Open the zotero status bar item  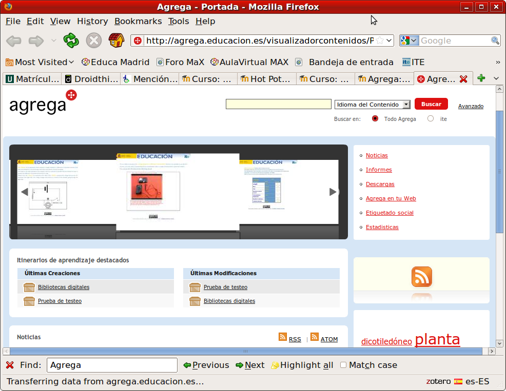pyautogui.click(x=438, y=381)
